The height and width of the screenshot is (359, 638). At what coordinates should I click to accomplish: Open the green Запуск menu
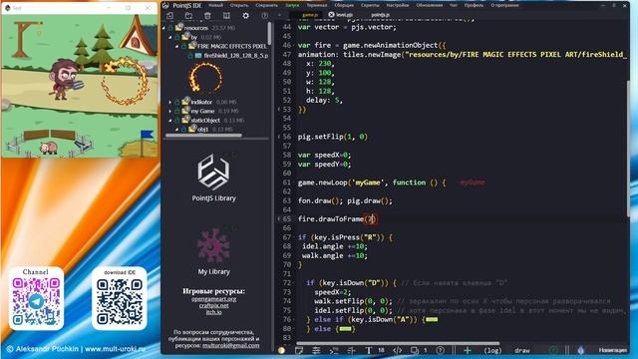point(292,5)
